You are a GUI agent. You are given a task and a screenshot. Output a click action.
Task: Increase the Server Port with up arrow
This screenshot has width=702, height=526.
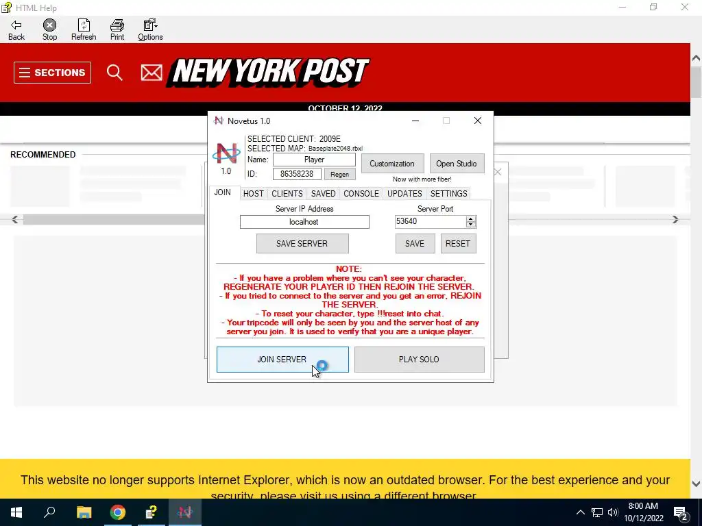pos(470,218)
